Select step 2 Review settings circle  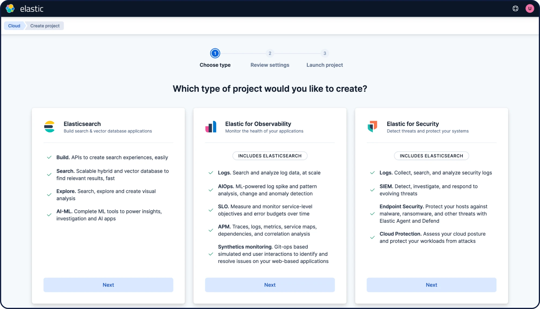pos(270,53)
